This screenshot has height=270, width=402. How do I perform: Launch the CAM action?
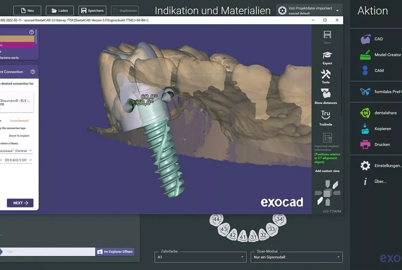365,71
